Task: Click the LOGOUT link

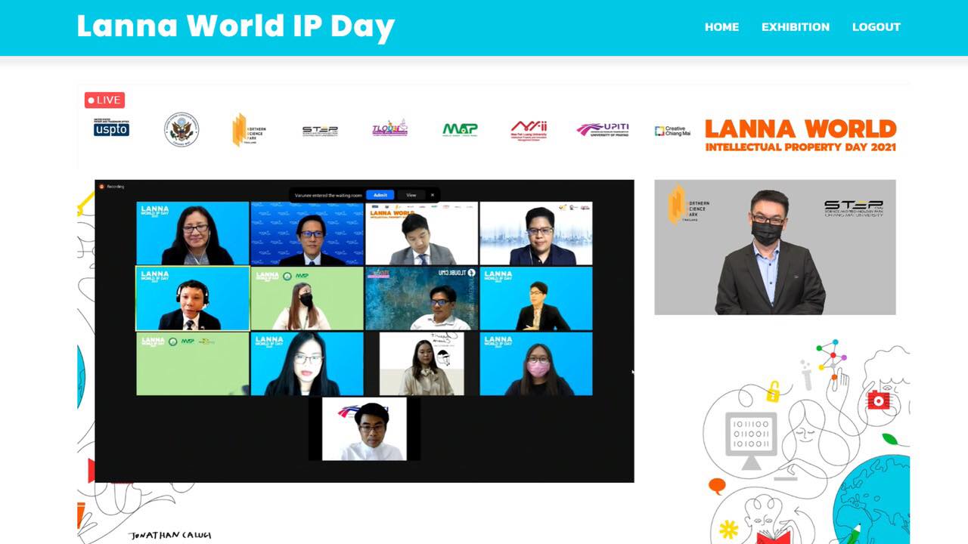Action: pos(876,26)
